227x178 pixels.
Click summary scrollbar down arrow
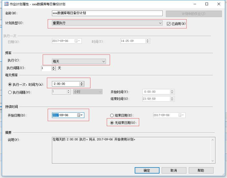[213, 161]
